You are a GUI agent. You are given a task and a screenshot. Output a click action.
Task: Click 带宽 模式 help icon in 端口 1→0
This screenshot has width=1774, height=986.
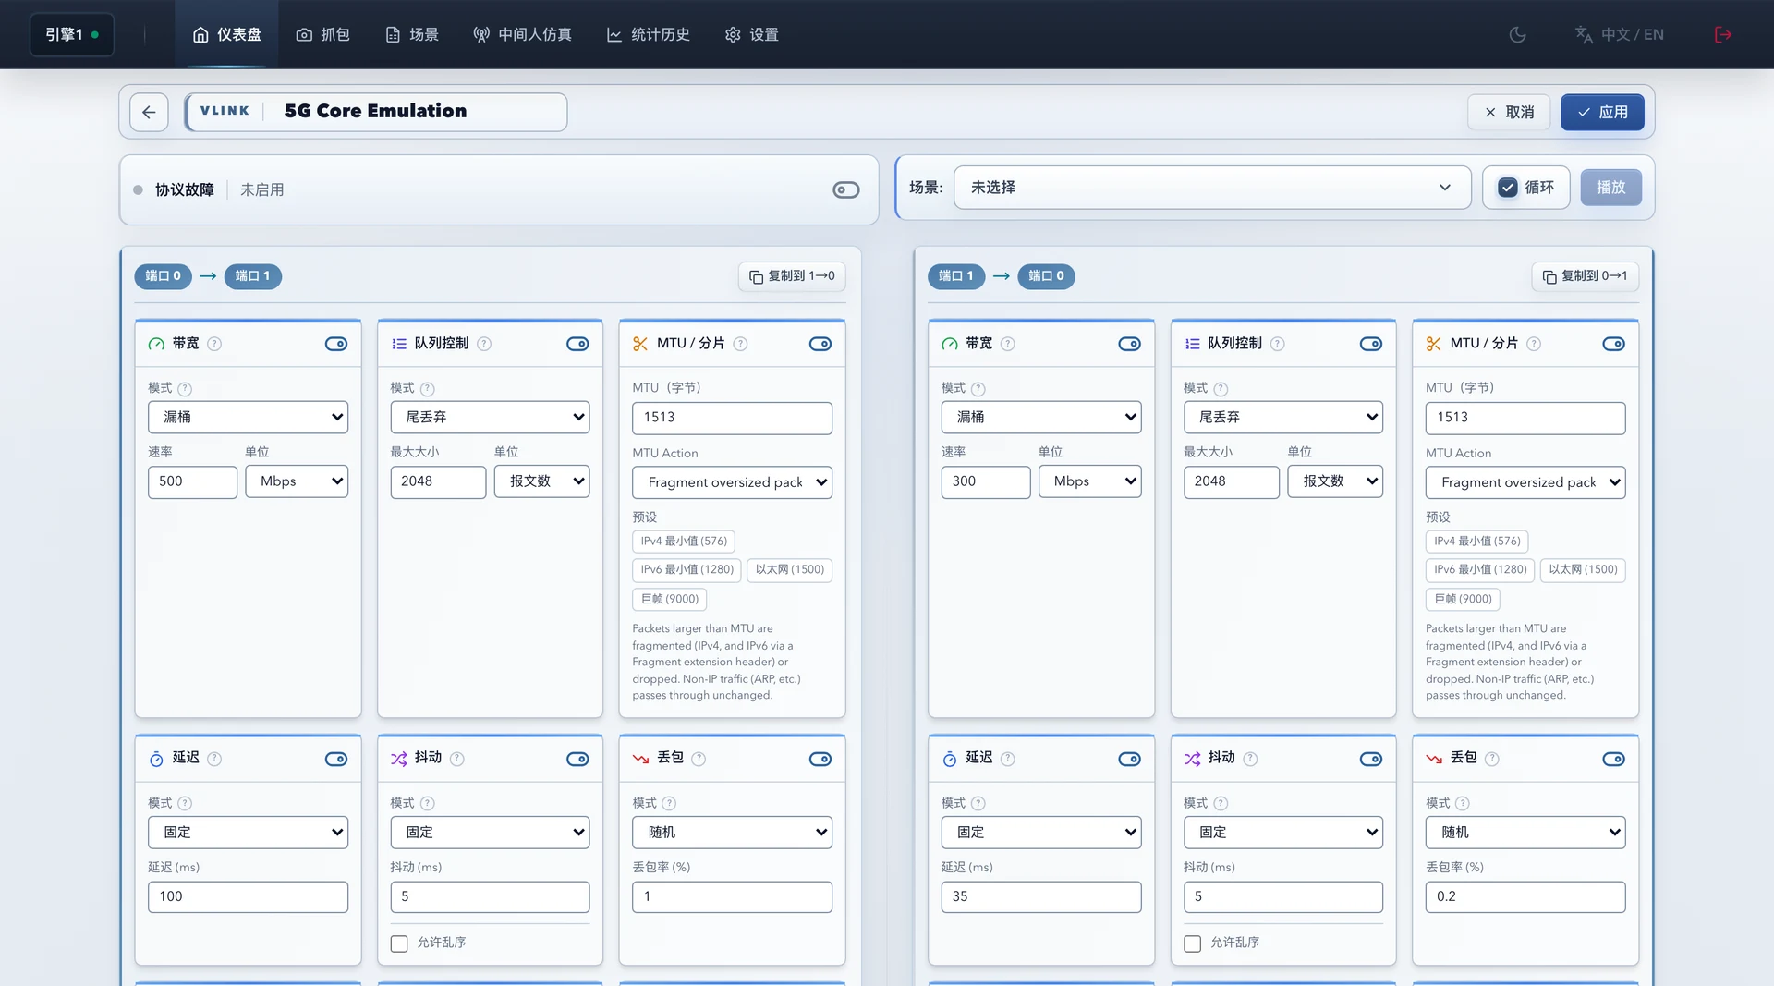[978, 389]
